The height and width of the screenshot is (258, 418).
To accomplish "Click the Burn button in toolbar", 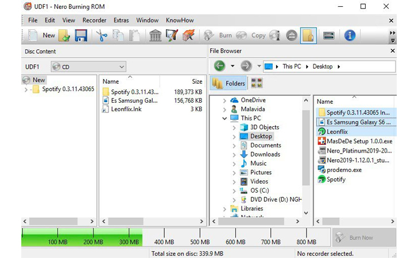I will 218,36.
